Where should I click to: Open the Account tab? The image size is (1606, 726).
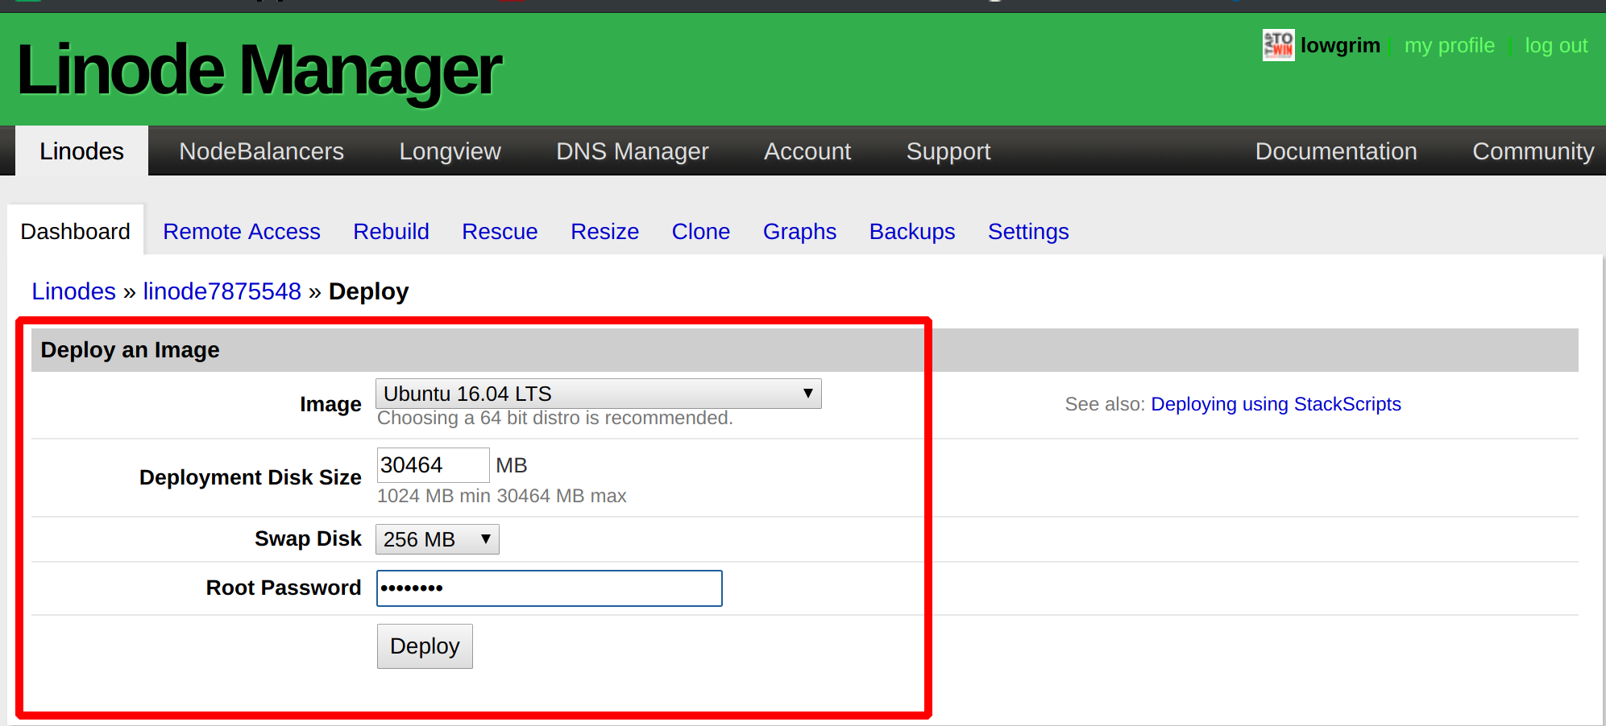pyautogui.click(x=807, y=151)
